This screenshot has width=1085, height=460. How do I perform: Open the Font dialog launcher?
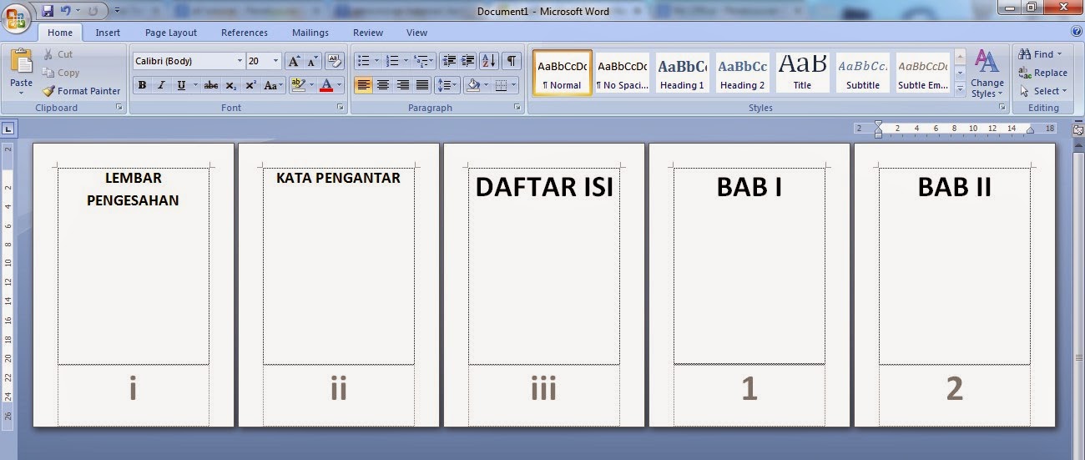tap(340, 108)
